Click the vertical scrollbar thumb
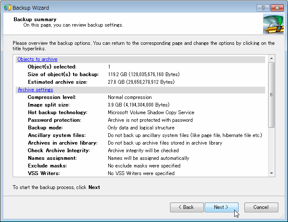Image resolution: width=288 pixels, height=222 pixels. click(272, 94)
